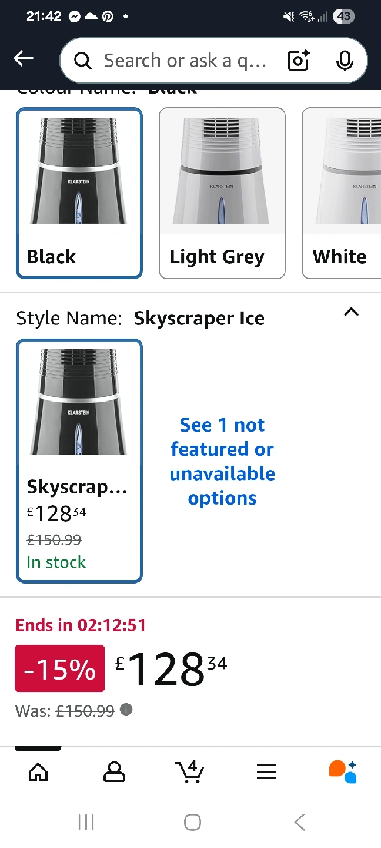Screen dimensions: 381x848
Task: Tap the Android system back chevron
Action: [299, 821]
